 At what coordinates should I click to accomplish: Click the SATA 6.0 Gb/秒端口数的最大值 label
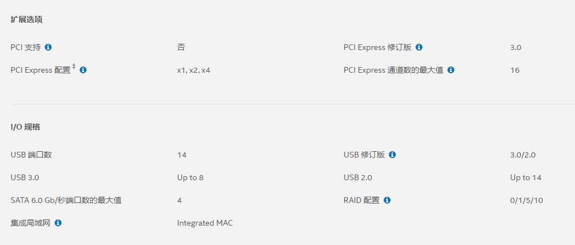pos(66,200)
